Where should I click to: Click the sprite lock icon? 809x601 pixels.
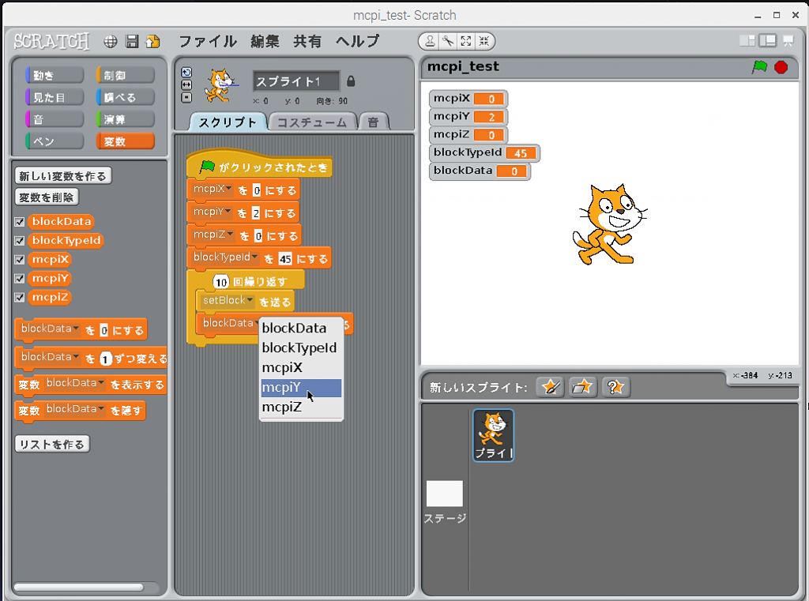351,81
